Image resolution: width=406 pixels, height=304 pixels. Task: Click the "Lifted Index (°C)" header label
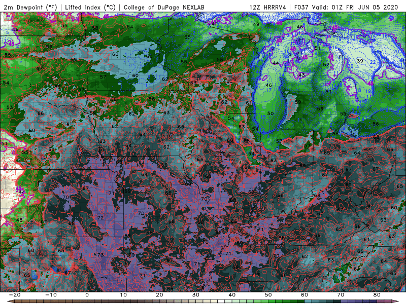(90, 7)
